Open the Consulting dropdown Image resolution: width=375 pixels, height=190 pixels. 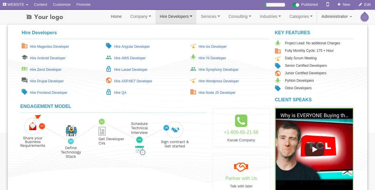click(240, 16)
